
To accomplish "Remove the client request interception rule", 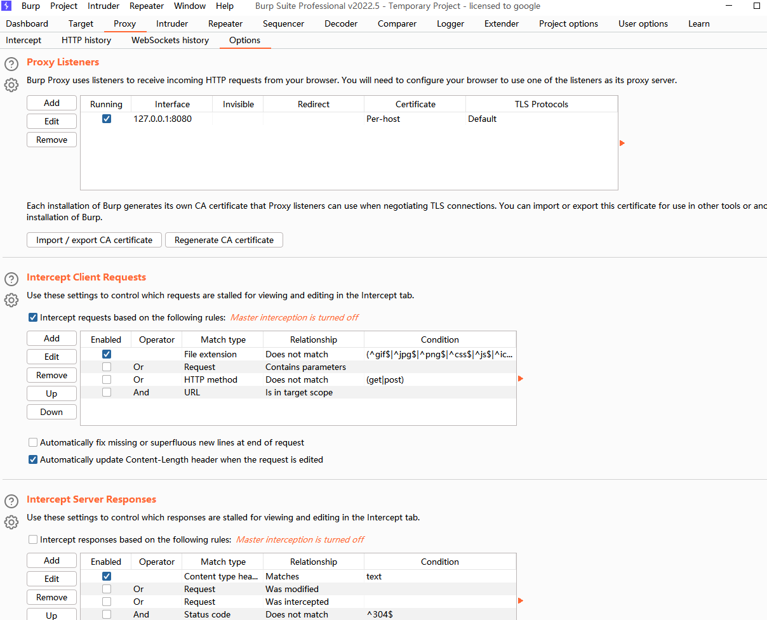I will 51,375.
